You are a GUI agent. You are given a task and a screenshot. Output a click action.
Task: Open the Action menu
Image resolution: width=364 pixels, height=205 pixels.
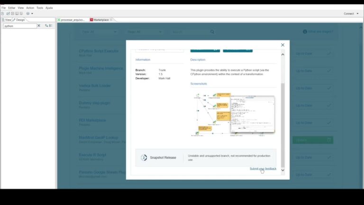click(30, 8)
